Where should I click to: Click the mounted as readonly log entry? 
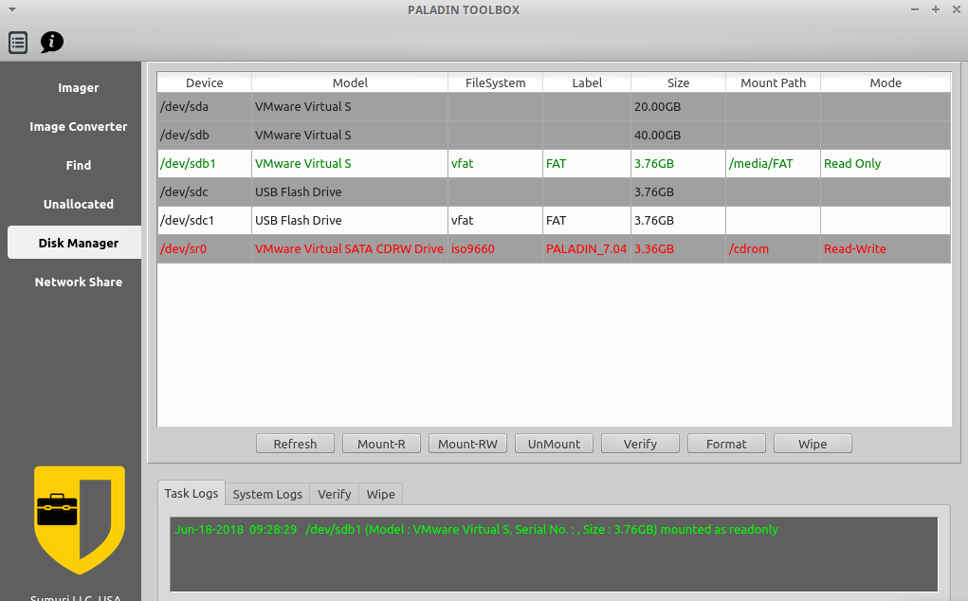(476, 529)
